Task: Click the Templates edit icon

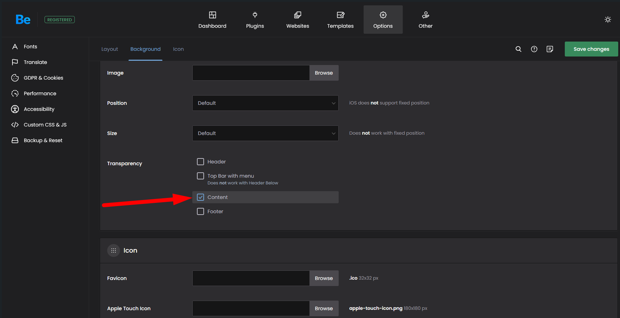Action: [340, 15]
